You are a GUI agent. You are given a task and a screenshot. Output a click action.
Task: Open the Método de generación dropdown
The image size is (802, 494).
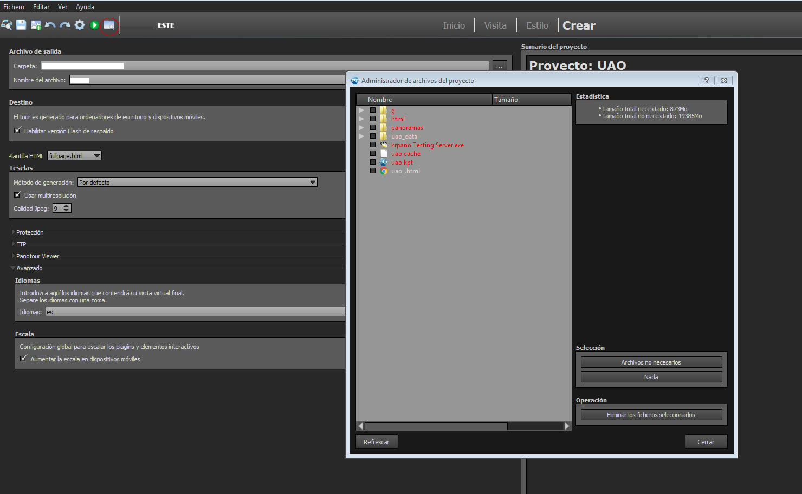tap(197, 183)
